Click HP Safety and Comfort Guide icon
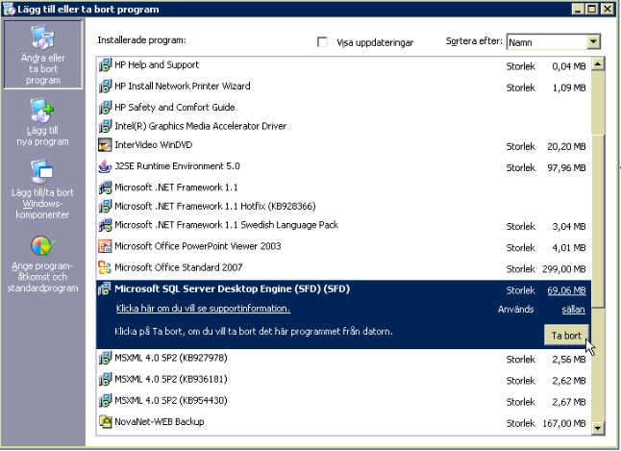The height and width of the screenshot is (451, 621). point(105,107)
